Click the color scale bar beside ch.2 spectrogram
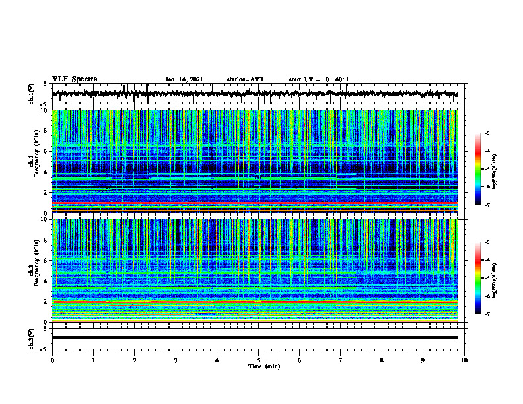 tap(478, 278)
